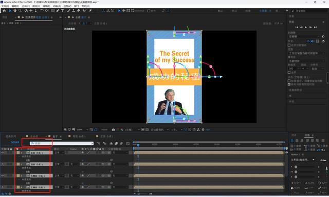
Task: Click the blue current time indicator
Action: coord(138,145)
